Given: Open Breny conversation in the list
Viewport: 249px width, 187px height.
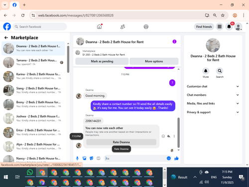Looking at the screenshot, I should point(33,104).
